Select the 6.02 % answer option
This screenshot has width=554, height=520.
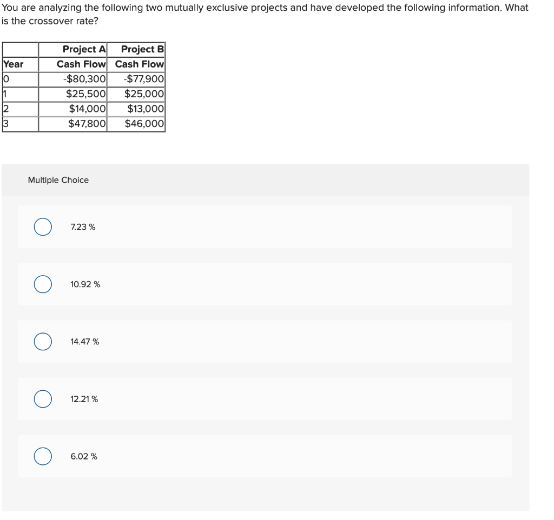pyautogui.click(x=43, y=456)
